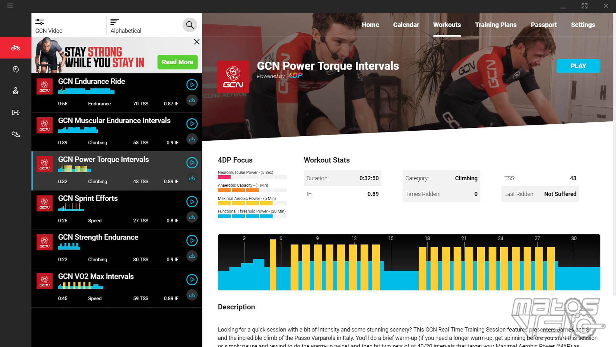Open the running shoe sidebar icon
The image size is (616, 347).
tap(16, 134)
